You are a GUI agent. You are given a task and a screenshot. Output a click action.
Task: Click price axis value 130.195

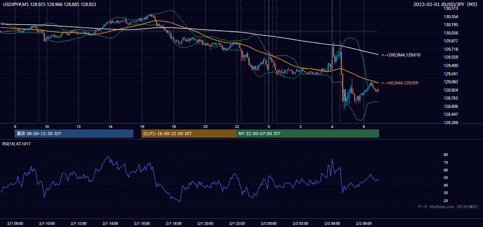pos(451,25)
